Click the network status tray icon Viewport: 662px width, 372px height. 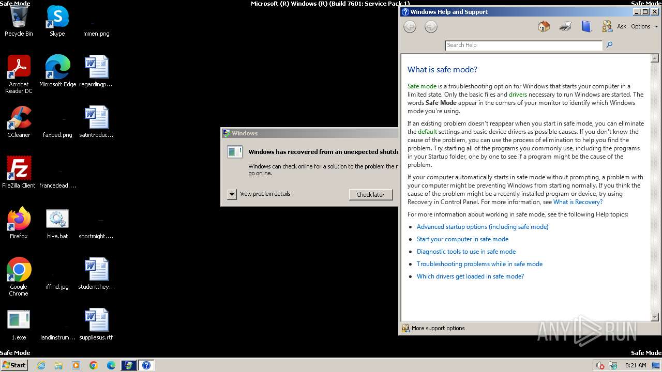[x=613, y=365]
